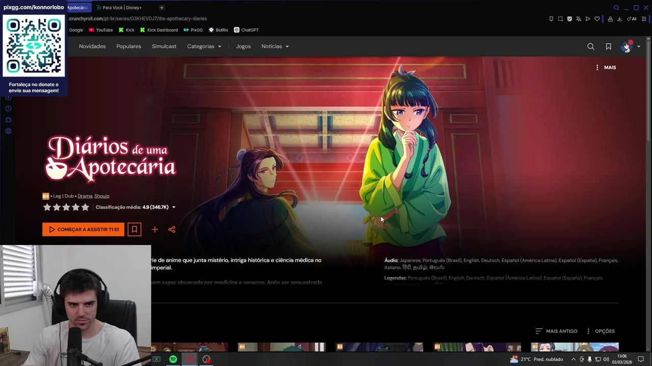Open the weather widget 21°C Pred. nublado

pos(536,359)
